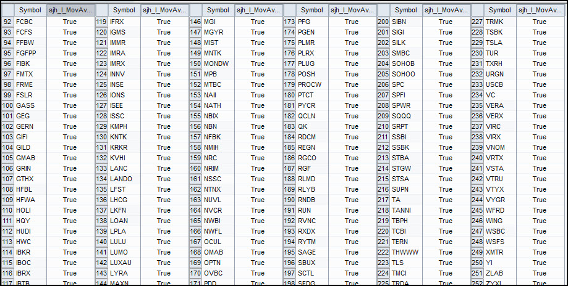The height and width of the screenshot is (286, 568).
Task: Select the FGFPP symbol cell
Action: click(30, 53)
